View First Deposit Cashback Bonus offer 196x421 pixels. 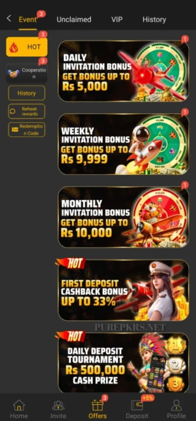pos(123,290)
